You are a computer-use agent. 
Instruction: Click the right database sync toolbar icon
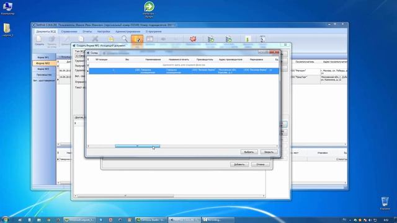229,39
